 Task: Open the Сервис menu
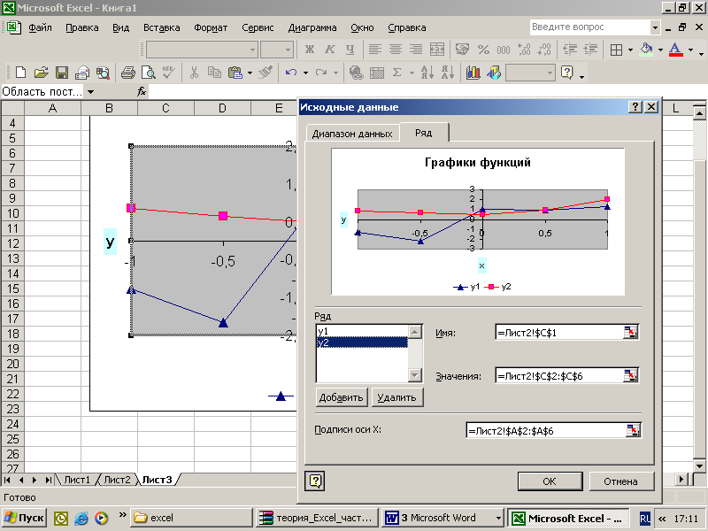coord(258,27)
